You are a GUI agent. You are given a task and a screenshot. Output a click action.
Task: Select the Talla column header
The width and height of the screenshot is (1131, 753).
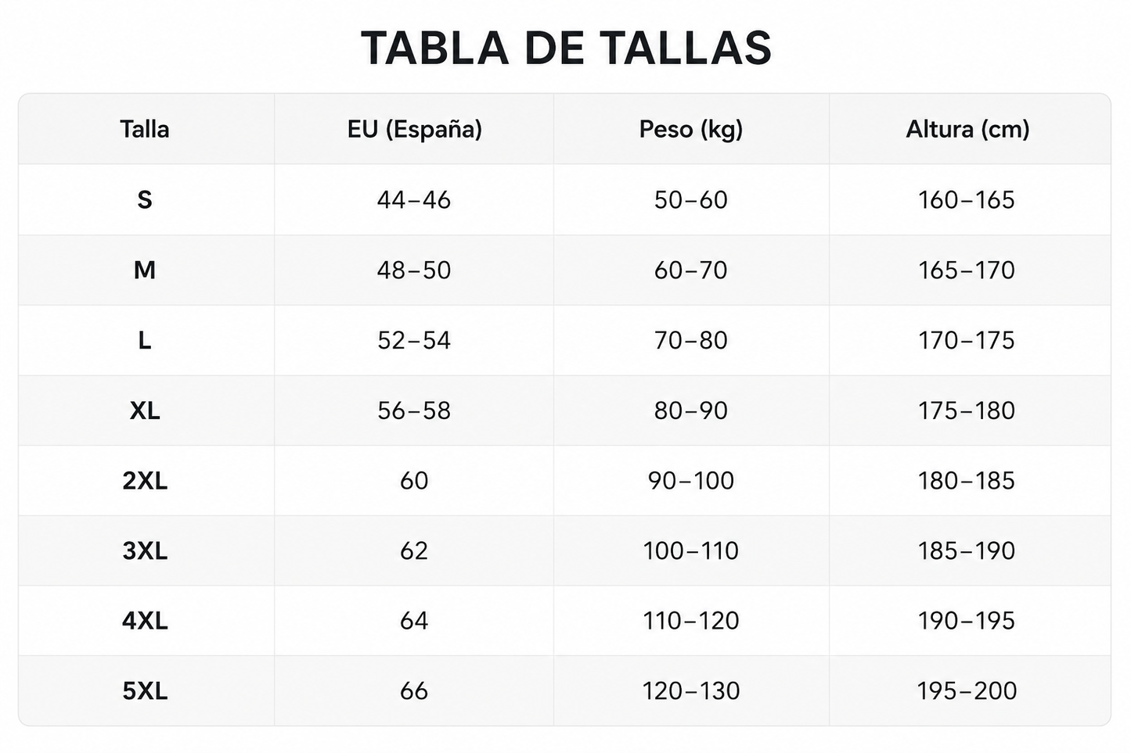point(145,129)
